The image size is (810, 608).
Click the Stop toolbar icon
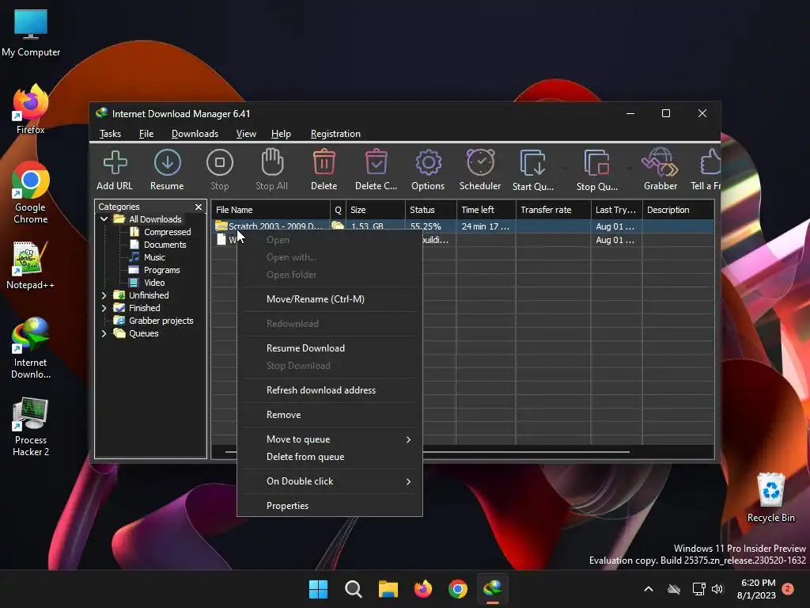click(220, 163)
